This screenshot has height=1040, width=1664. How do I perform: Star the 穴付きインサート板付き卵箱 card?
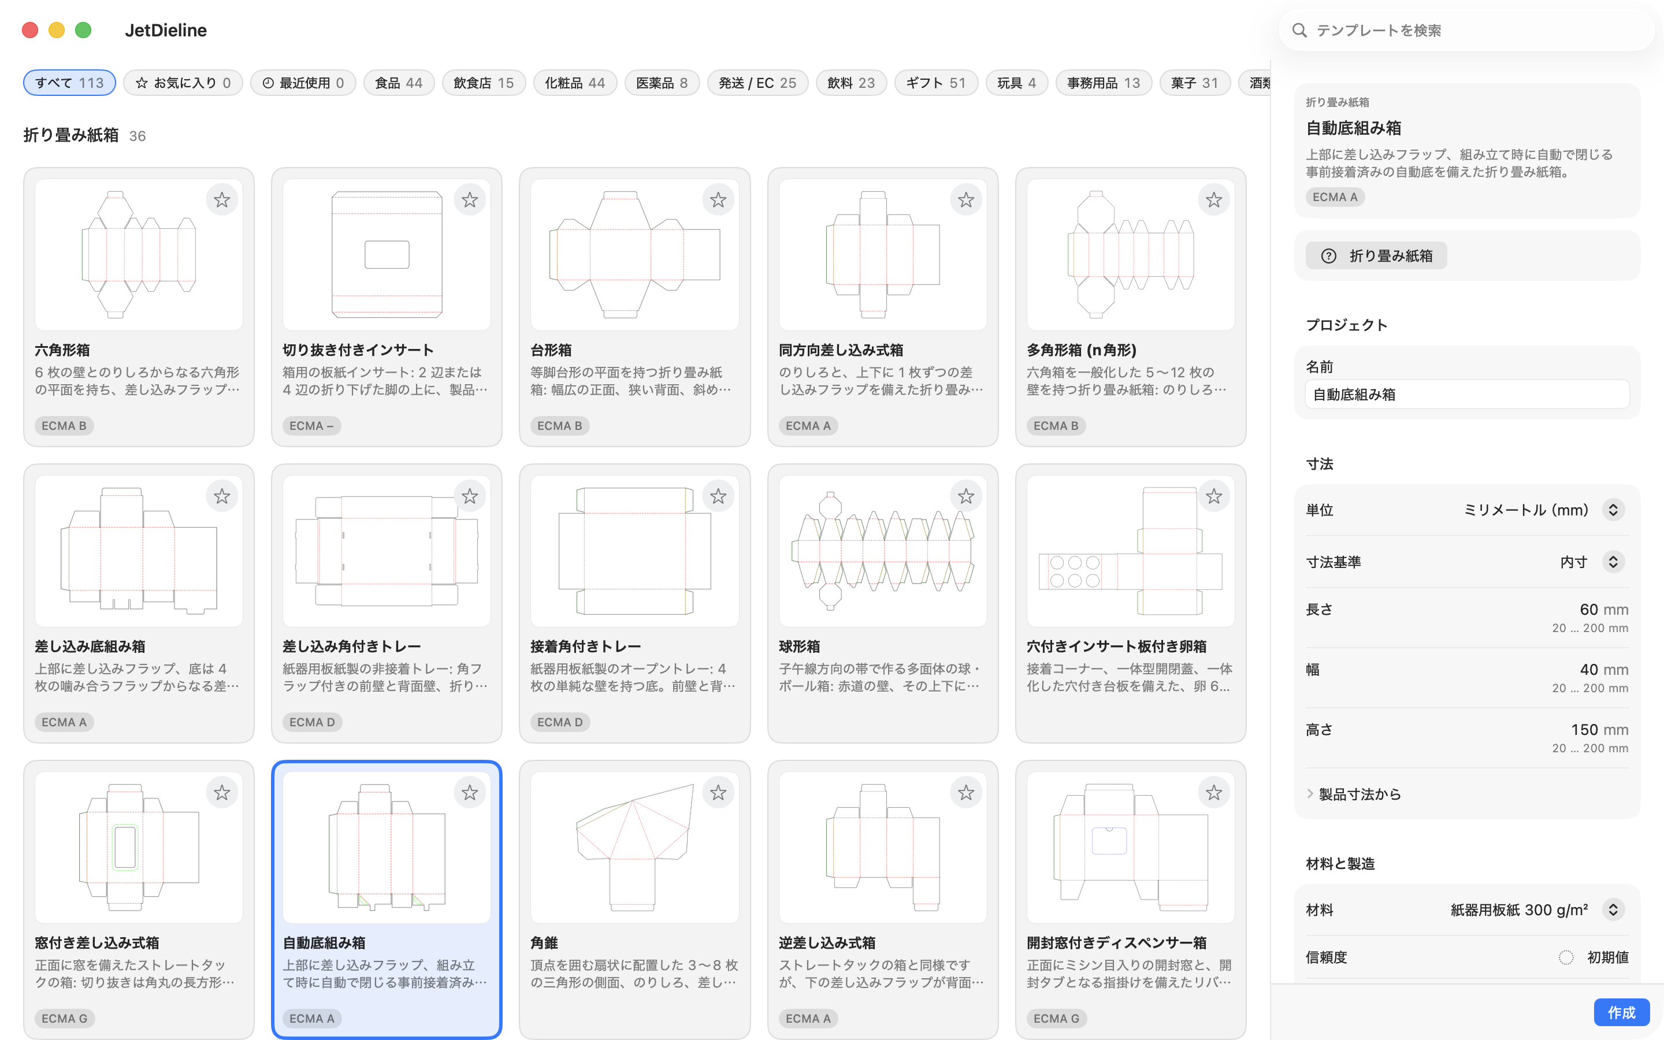click(1213, 497)
